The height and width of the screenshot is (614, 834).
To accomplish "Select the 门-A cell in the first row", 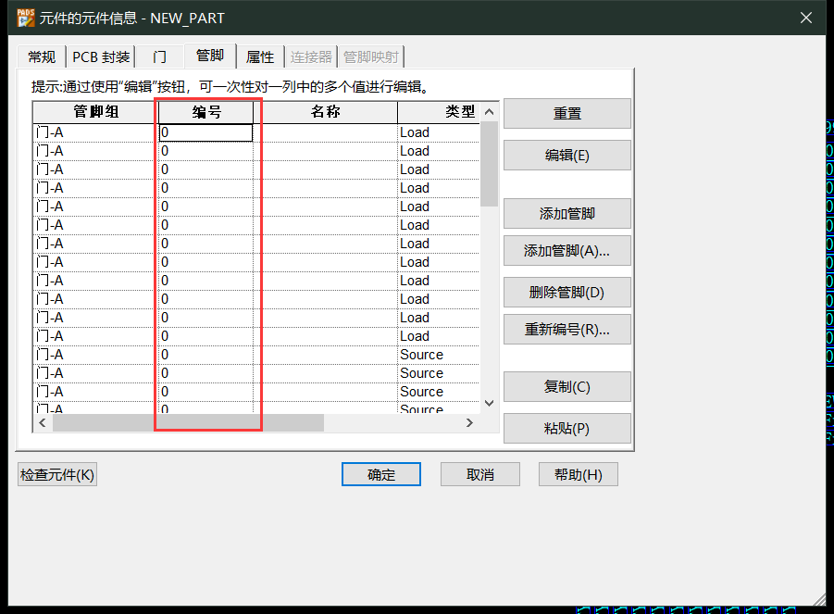I will [x=96, y=132].
